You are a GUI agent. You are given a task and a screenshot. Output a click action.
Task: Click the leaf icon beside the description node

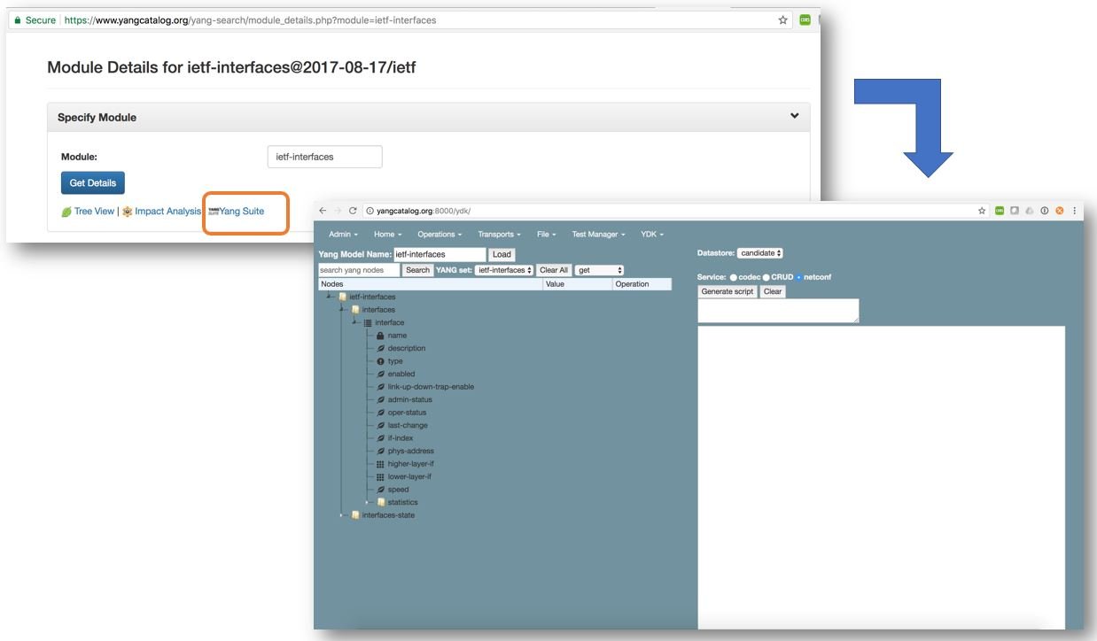coord(380,348)
